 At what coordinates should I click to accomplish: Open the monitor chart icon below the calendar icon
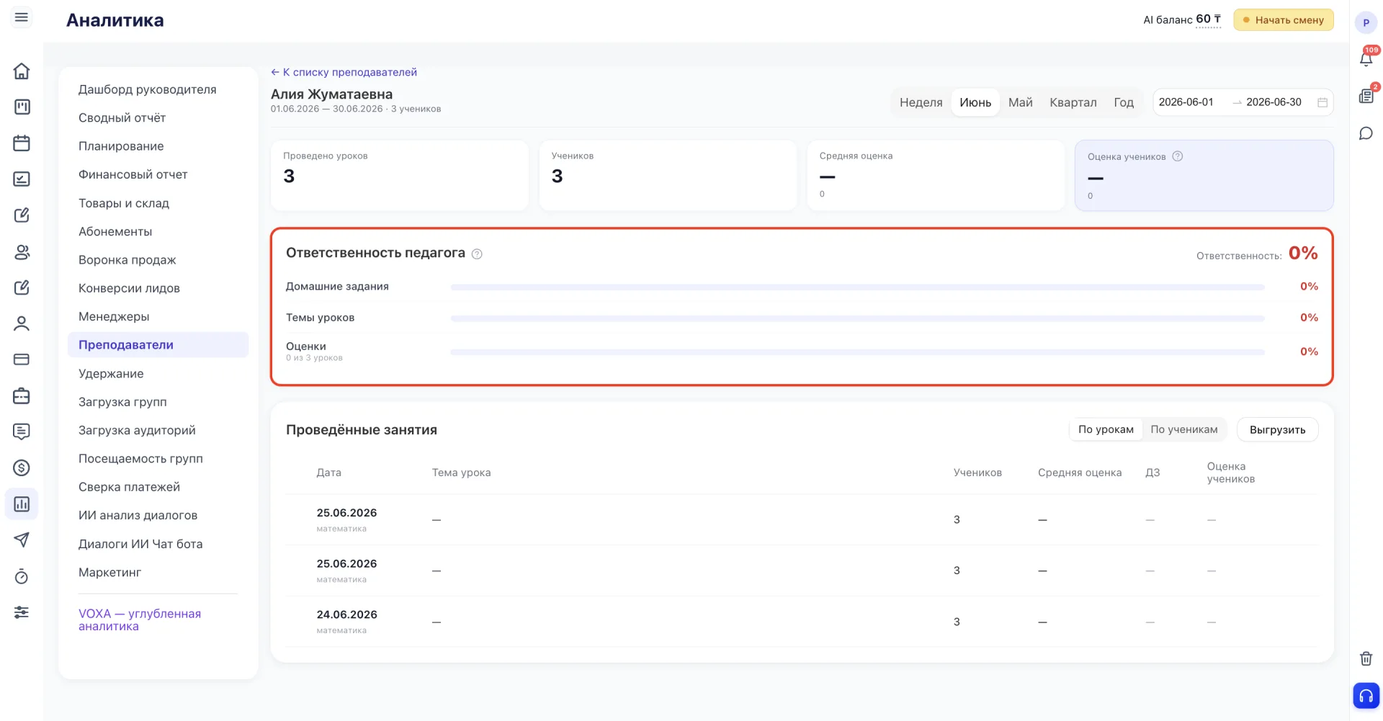22,179
